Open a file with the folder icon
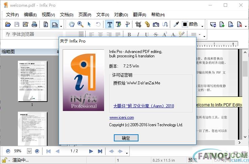 click(x=8, y=24)
